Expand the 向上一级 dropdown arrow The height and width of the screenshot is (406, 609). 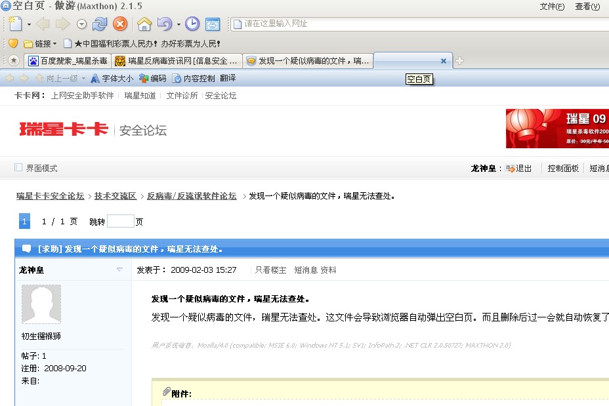(83, 79)
